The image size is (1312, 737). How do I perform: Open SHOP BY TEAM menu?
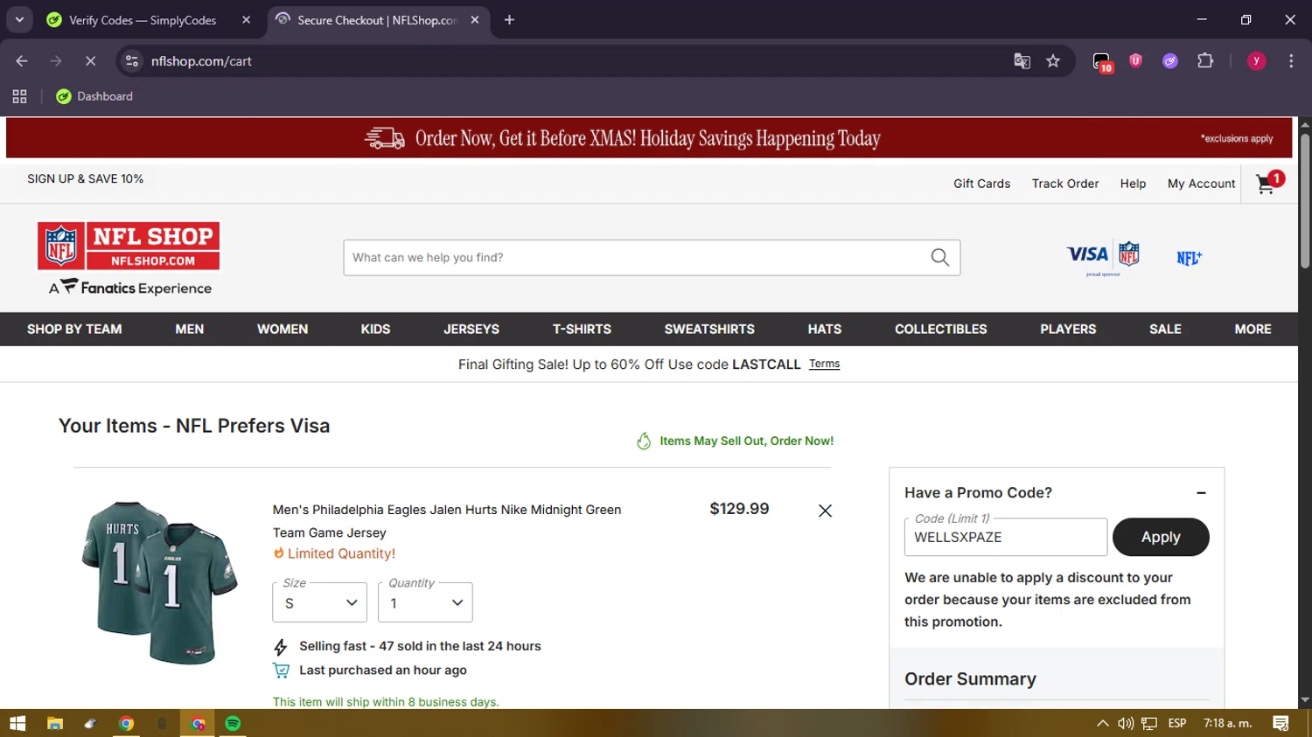(74, 329)
